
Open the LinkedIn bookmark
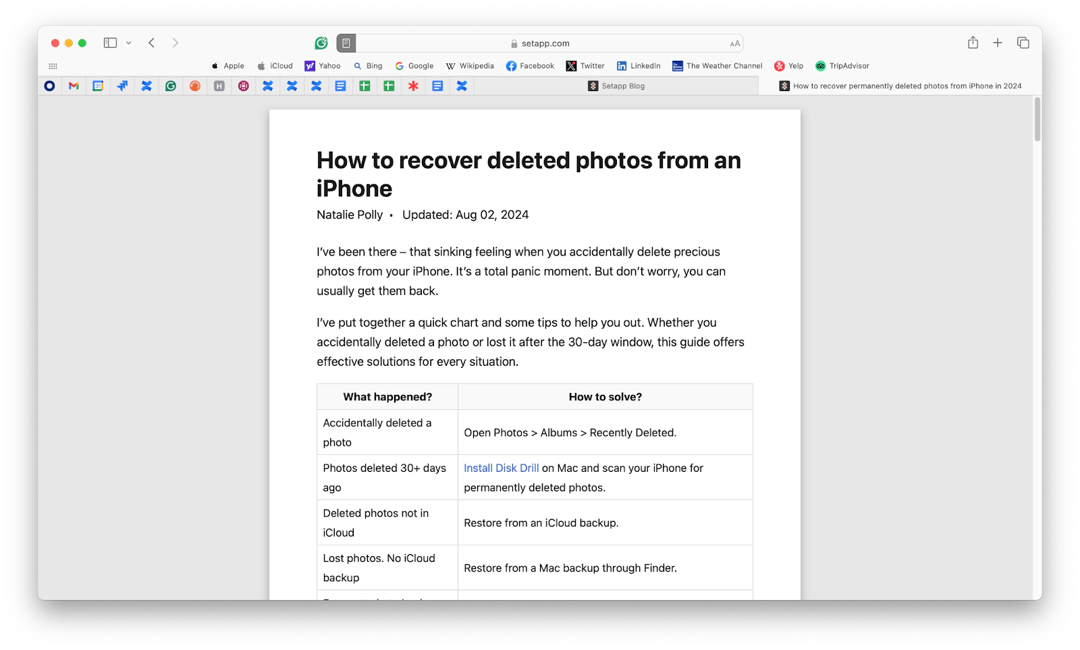tap(639, 66)
